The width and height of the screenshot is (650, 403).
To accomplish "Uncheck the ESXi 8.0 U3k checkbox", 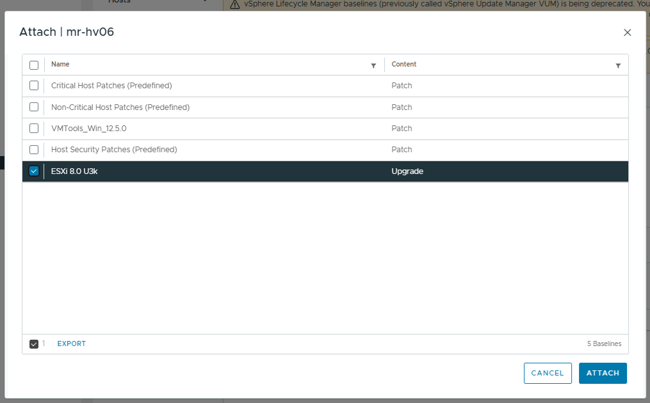I will (34, 171).
